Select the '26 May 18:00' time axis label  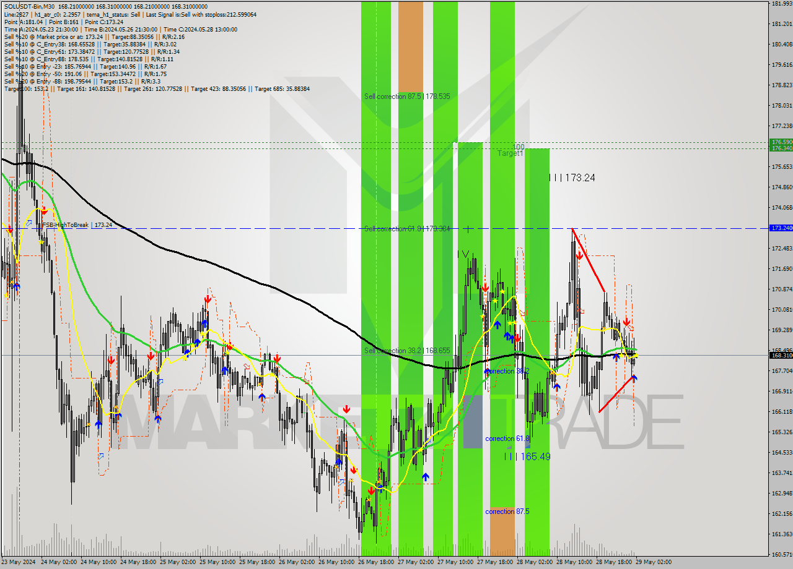377,562
